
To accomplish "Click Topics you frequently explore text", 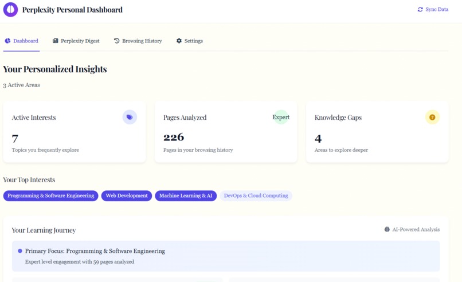I will pyautogui.click(x=45, y=150).
